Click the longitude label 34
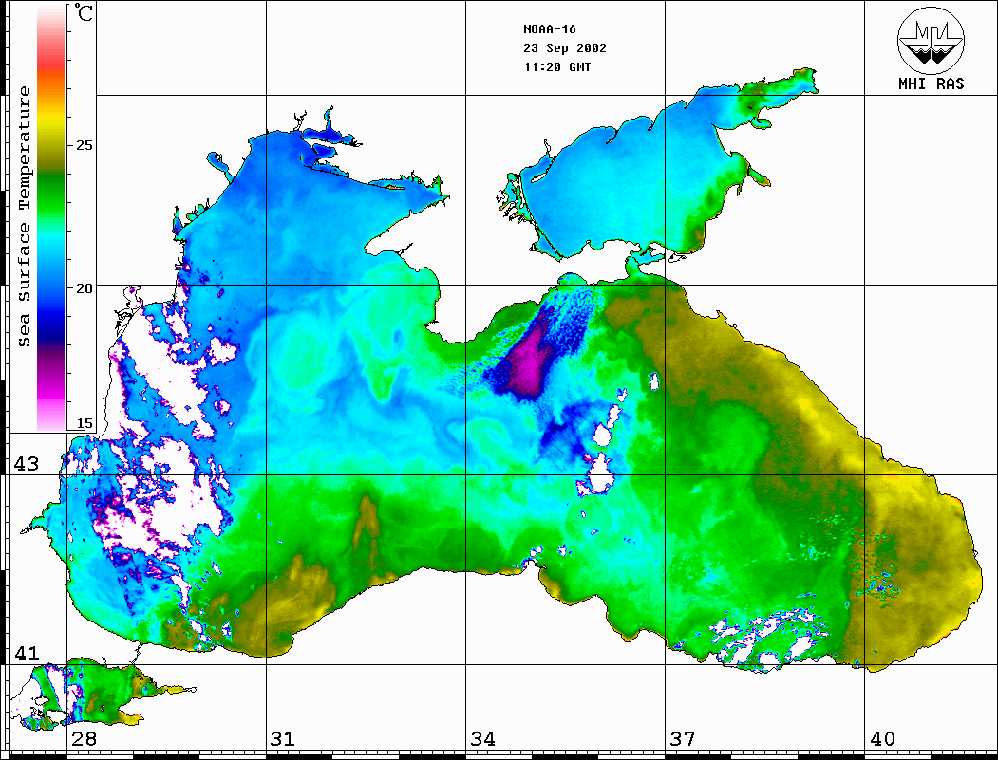 [482, 739]
